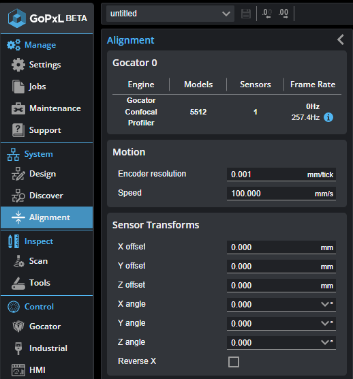Click the Scan laser icon
The height and width of the screenshot is (379, 353).
tap(19, 261)
